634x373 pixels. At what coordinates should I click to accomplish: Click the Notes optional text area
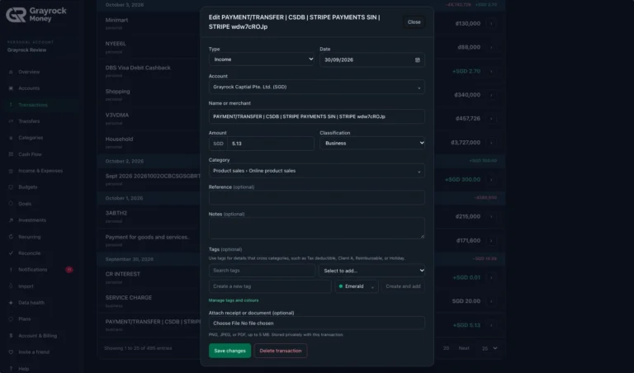point(317,229)
